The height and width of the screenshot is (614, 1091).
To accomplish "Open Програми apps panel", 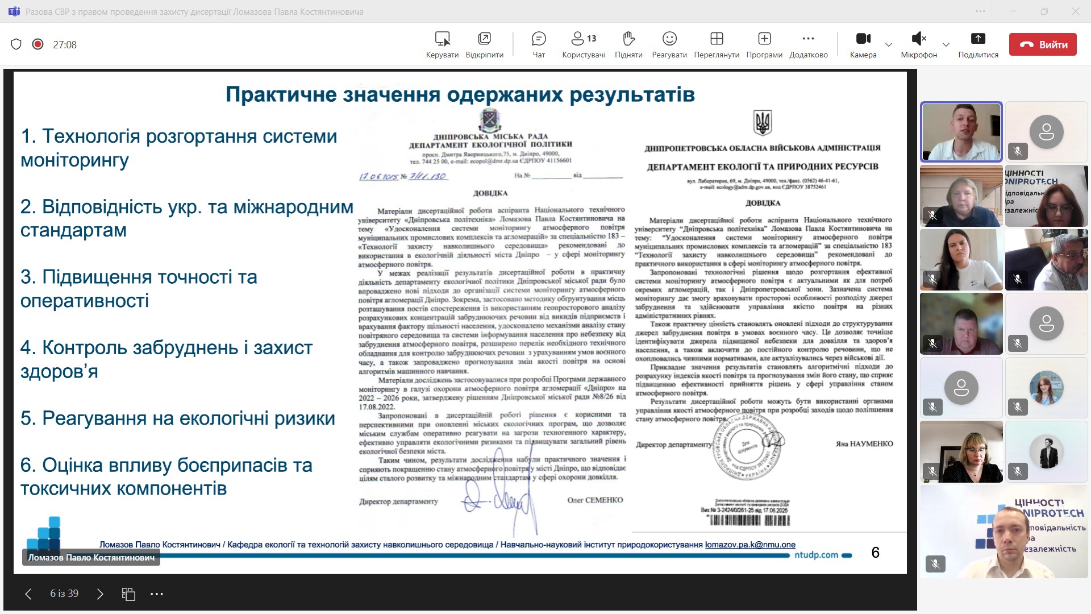I will point(764,44).
